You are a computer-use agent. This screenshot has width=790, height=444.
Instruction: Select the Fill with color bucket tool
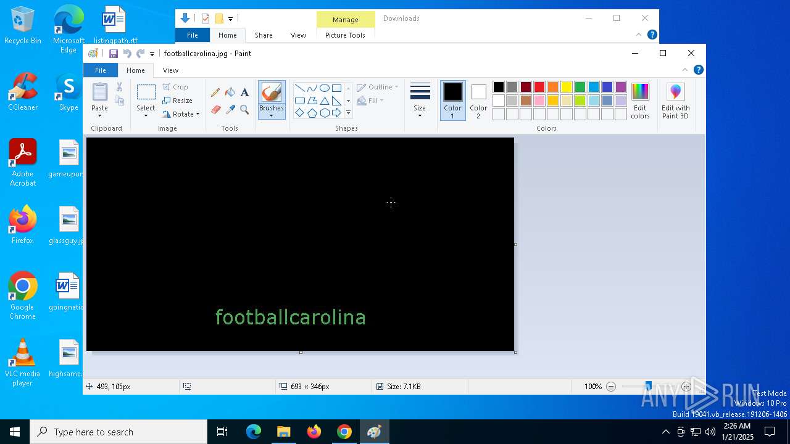coord(230,92)
